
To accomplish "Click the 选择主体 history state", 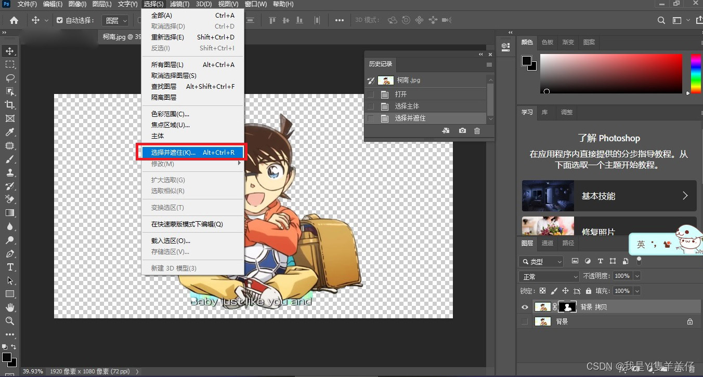I will click(x=426, y=106).
